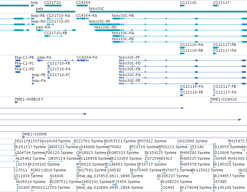Click the CG13116-PB protein label
247x192 pixels.
pos(192,93)
